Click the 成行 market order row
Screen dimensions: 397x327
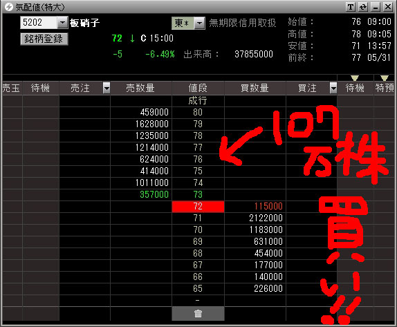point(198,101)
